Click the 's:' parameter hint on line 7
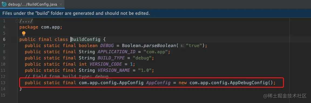This screenshot has height=103, width=311. point(182,46)
